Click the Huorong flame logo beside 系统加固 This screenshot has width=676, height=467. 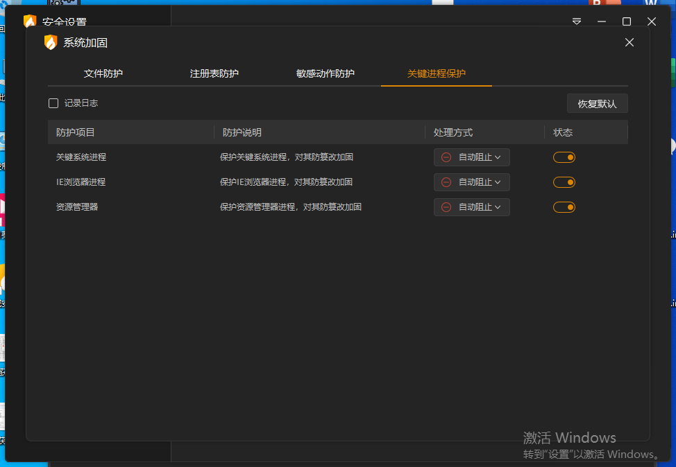tap(51, 42)
